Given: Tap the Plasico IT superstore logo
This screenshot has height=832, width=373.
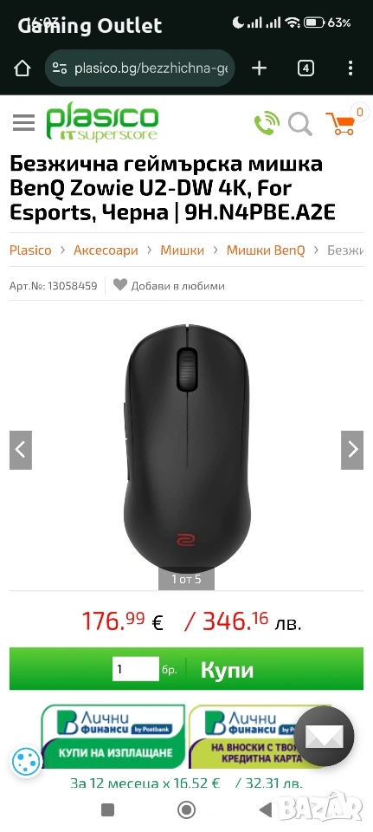Looking at the screenshot, I should click(x=102, y=123).
